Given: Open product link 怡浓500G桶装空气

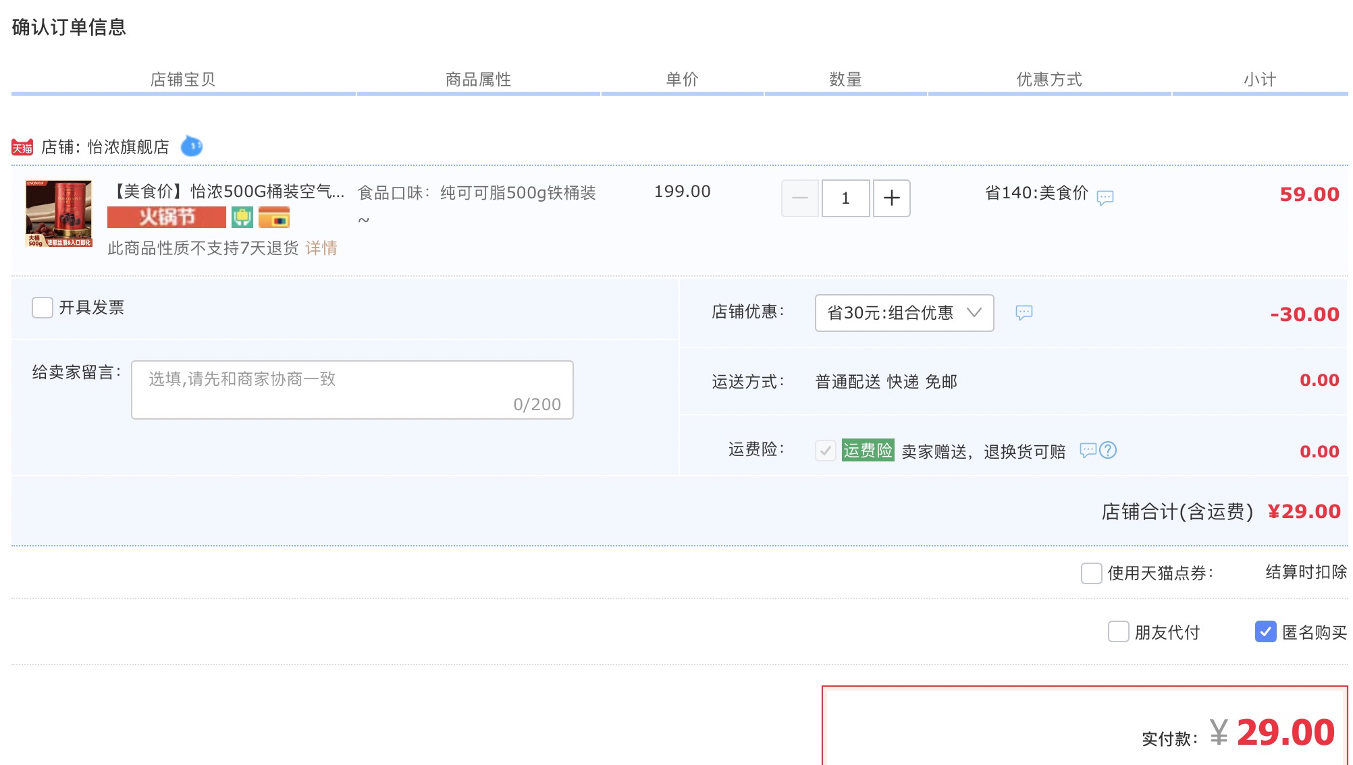Looking at the screenshot, I should coord(227,191).
